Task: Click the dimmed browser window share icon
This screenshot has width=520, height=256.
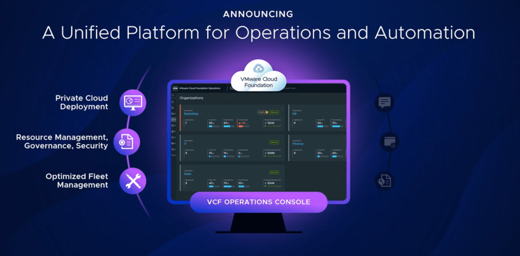Action: [x=390, y=143]
